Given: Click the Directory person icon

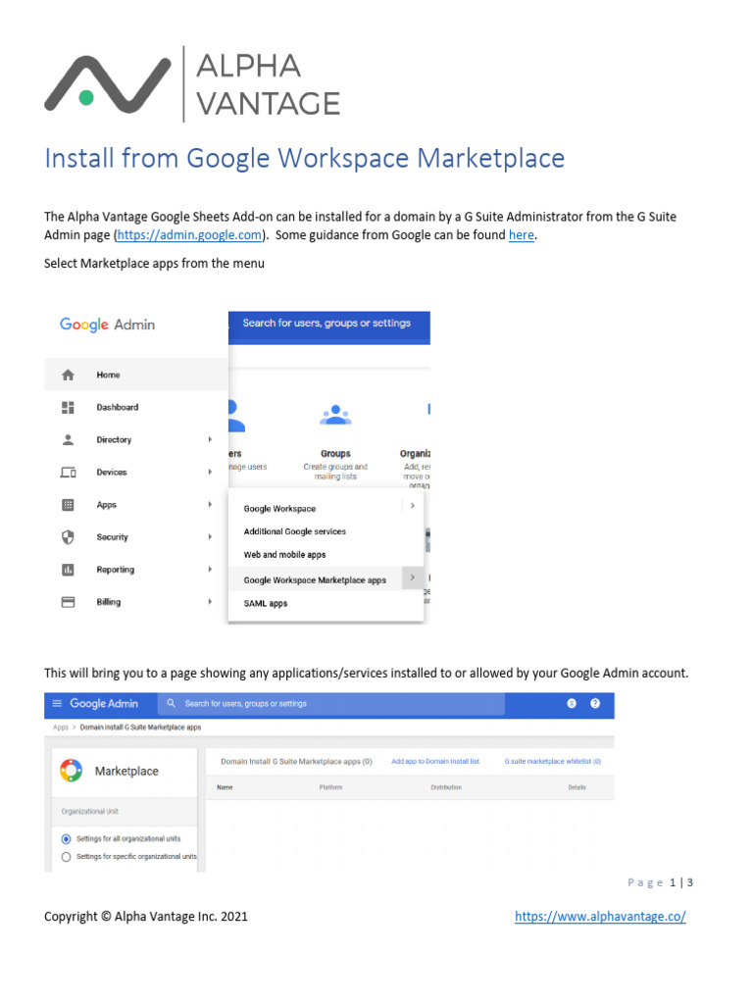Looking at the screenshot, I should 68,440.
